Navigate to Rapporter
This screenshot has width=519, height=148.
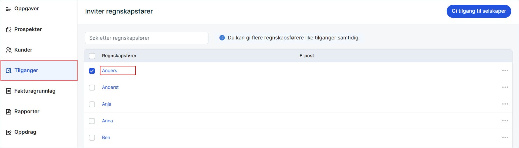(x=27, y=111)
